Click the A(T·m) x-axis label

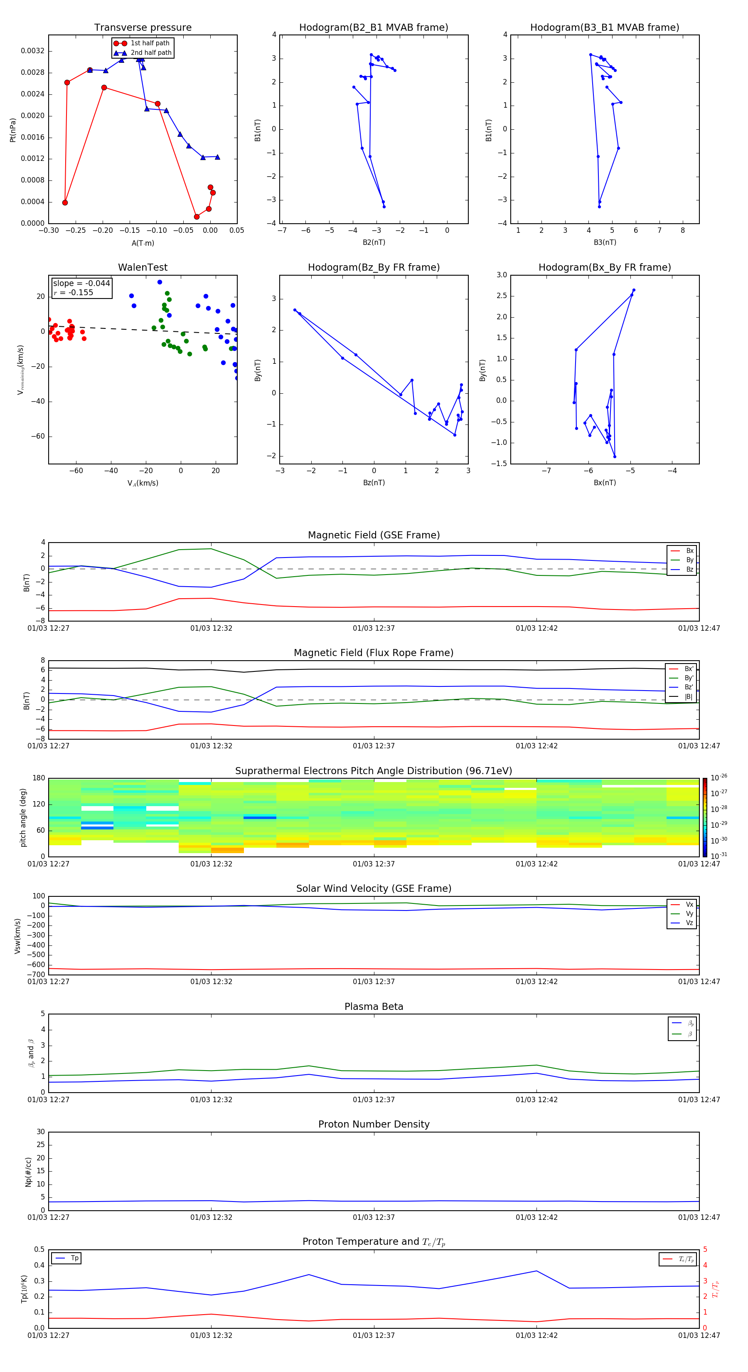pos(143,243)
